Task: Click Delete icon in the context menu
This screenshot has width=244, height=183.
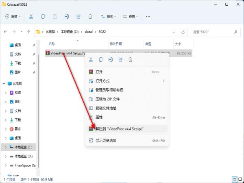Action: (x=131, y=59)
